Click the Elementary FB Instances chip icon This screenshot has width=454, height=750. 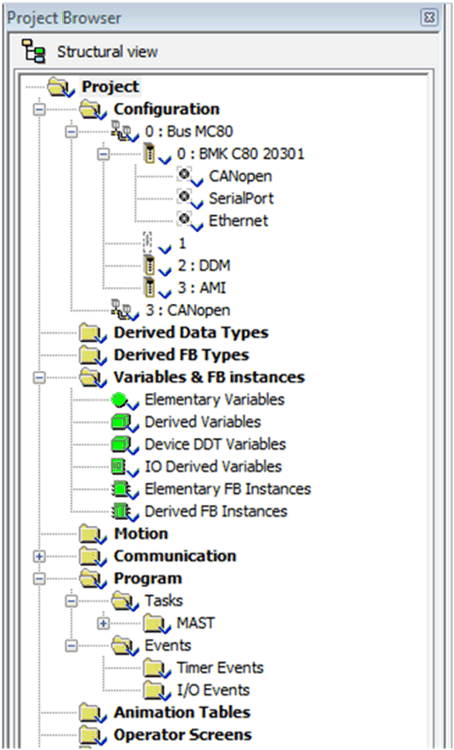[119, 488]
